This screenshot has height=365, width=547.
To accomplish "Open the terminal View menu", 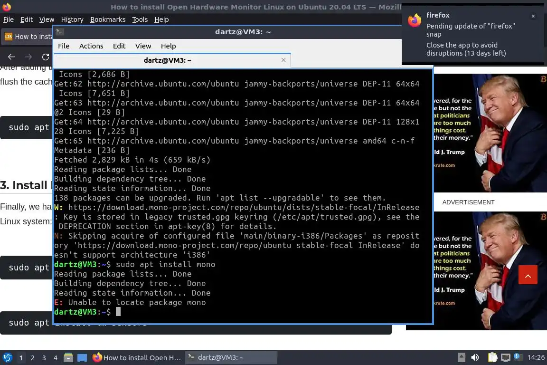I will [x=143, y=46].
